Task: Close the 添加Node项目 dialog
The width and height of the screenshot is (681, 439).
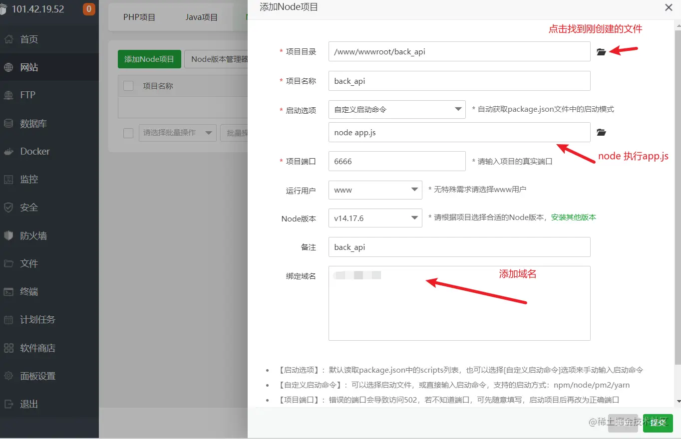Action: coord(669,7)
